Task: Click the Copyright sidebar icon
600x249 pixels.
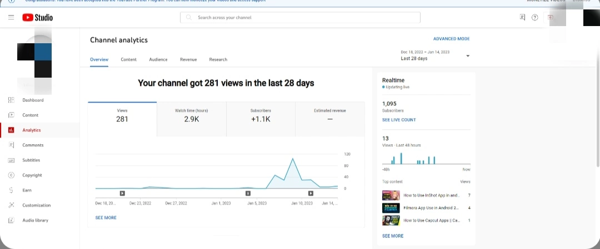Action: pos(11,175)
